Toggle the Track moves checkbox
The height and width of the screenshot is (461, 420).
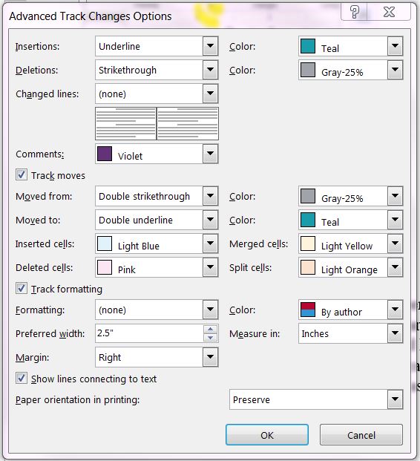(x=22, y=175)
